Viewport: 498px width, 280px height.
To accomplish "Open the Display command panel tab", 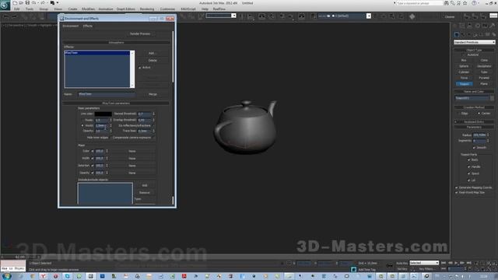I will [x=484, y=26].
